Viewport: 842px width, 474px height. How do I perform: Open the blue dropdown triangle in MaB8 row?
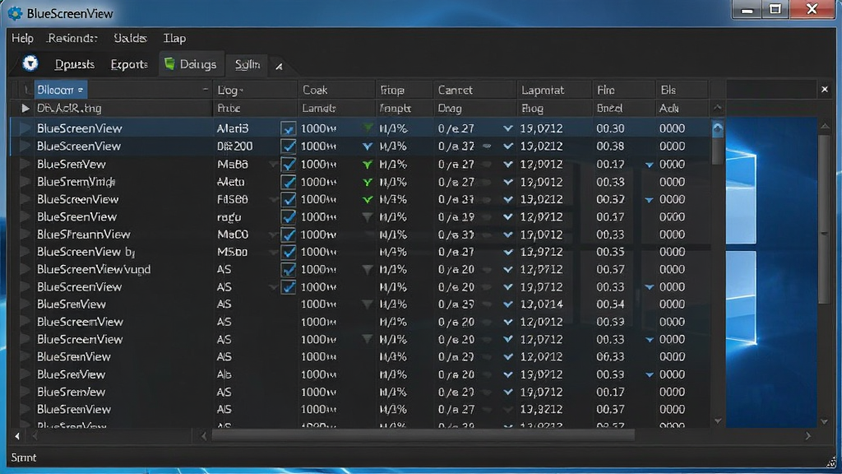(x=650, y=165)
